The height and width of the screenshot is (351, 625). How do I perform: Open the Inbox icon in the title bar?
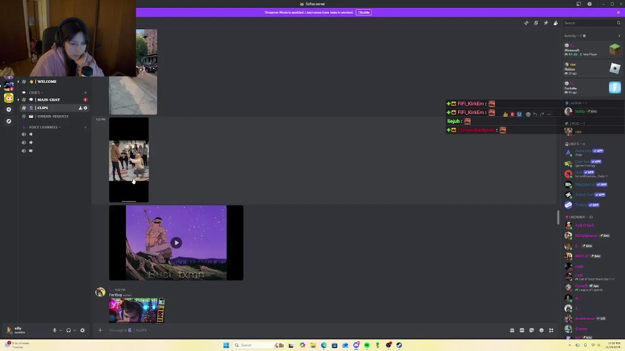click(579, 4)
